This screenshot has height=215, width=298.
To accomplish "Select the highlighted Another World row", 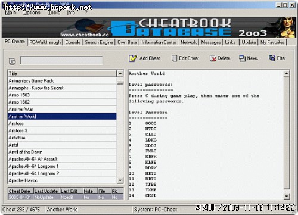I will 62,116.
